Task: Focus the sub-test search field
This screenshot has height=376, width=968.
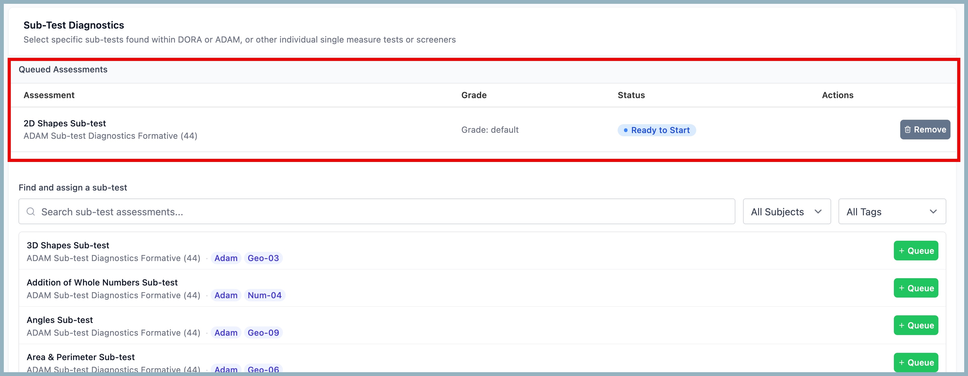Action: coord(376,212)
